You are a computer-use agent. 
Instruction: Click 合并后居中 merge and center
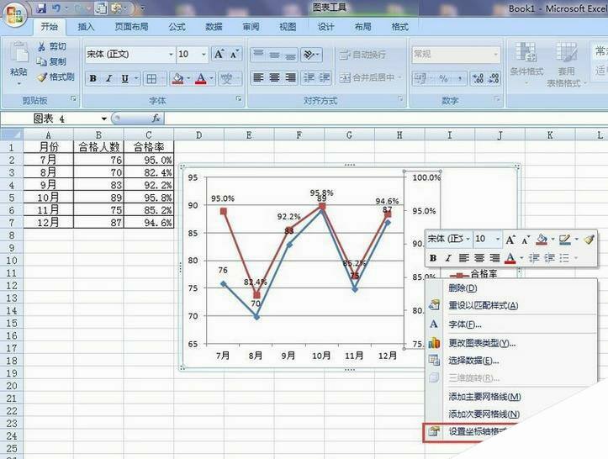(370, 78)
